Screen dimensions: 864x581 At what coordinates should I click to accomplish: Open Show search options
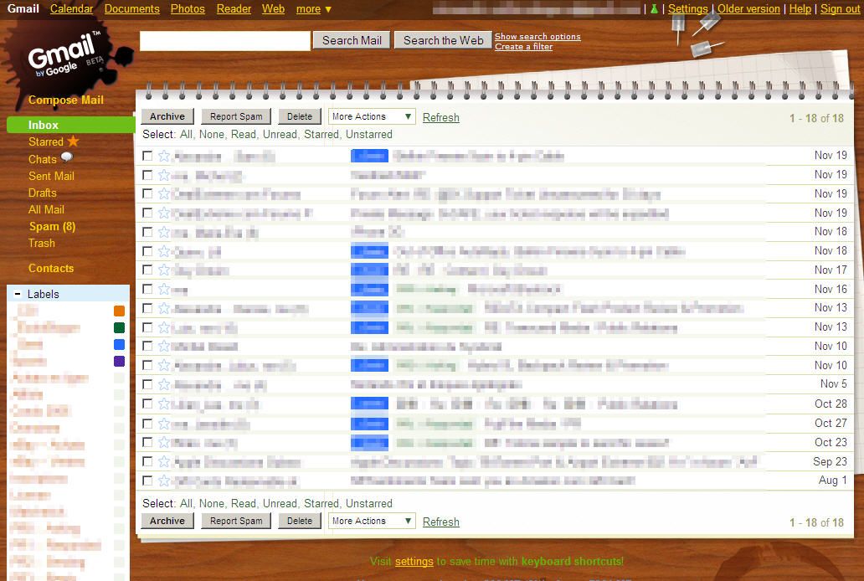coord(537,36)
